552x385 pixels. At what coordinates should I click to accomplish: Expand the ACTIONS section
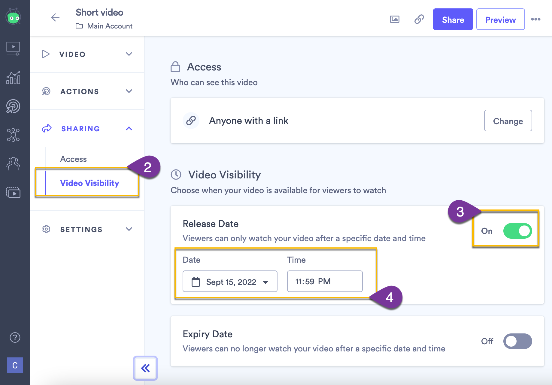(x=87, y=91)
